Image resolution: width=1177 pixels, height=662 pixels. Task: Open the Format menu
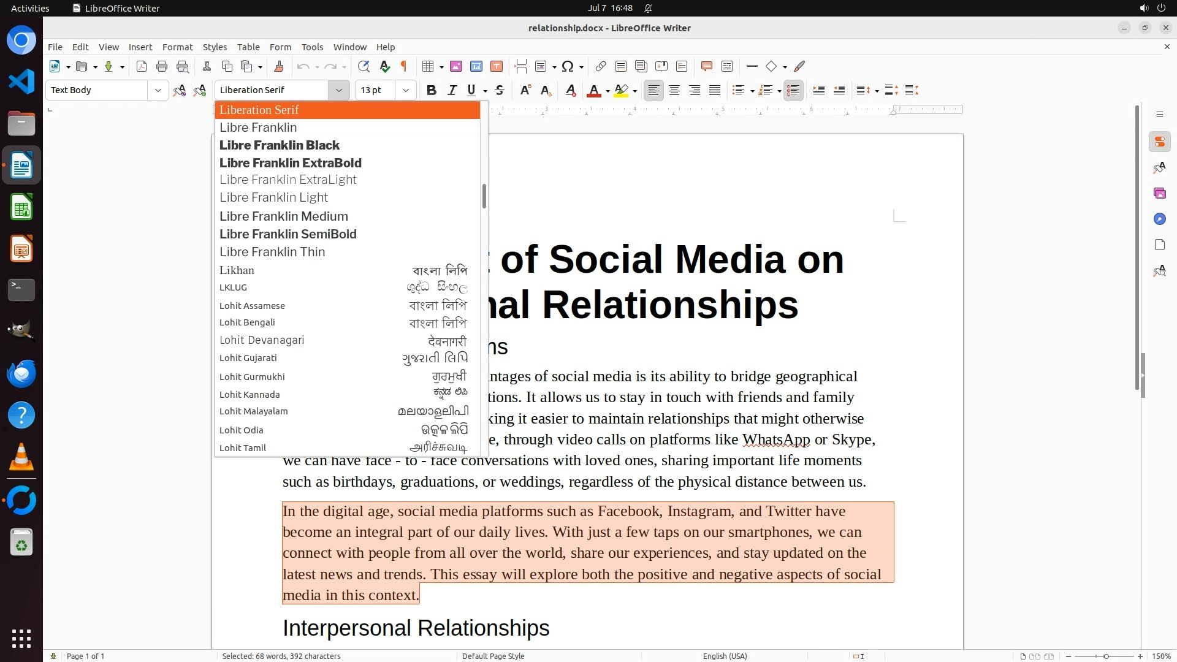click(x=177, y=47)
